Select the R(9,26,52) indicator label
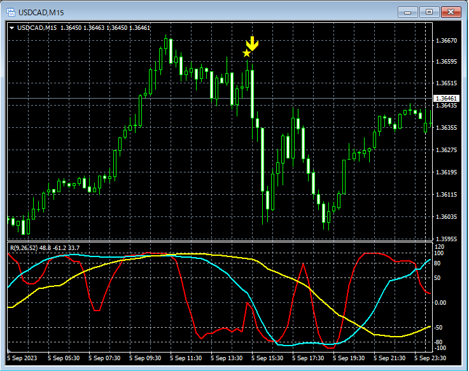Image resolution: width=469 pixels, height=371 pixels. click(x=45, y=248)
